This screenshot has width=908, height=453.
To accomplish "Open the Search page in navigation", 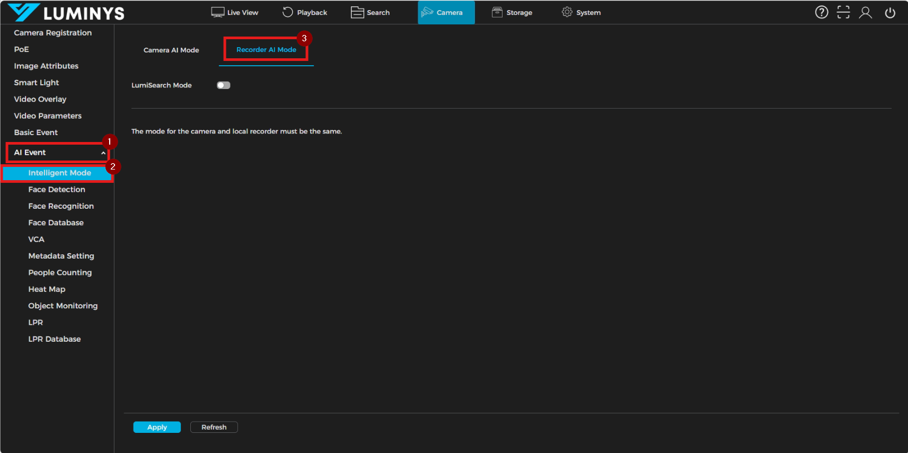I will pos(371,12).
